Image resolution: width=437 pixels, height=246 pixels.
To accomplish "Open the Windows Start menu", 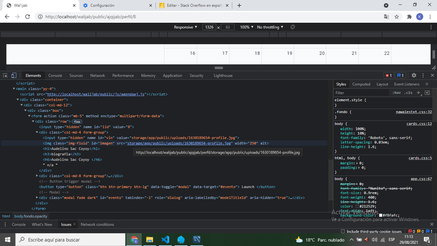I will (7, 240).
